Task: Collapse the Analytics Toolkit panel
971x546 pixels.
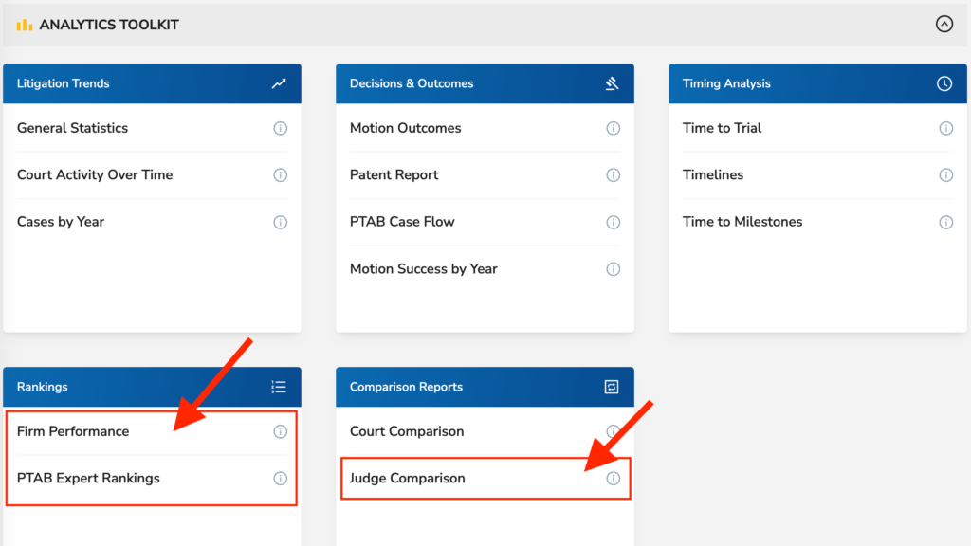Action: (x=944, y=24)
